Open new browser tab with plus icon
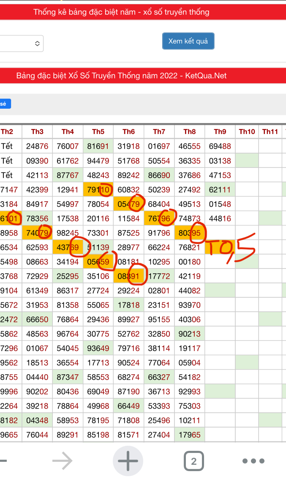 [128, 461]
